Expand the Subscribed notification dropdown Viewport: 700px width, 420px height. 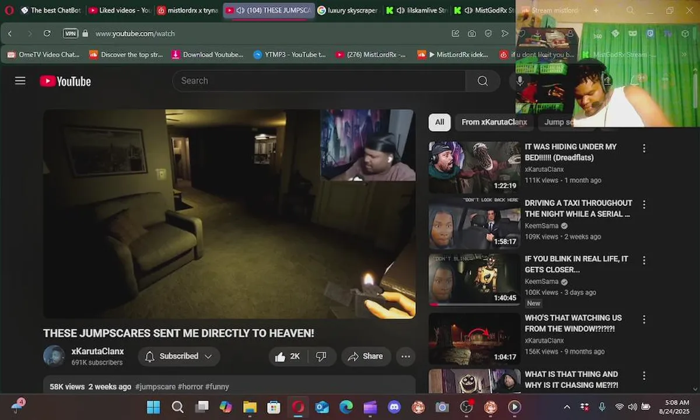click(178, 356)
